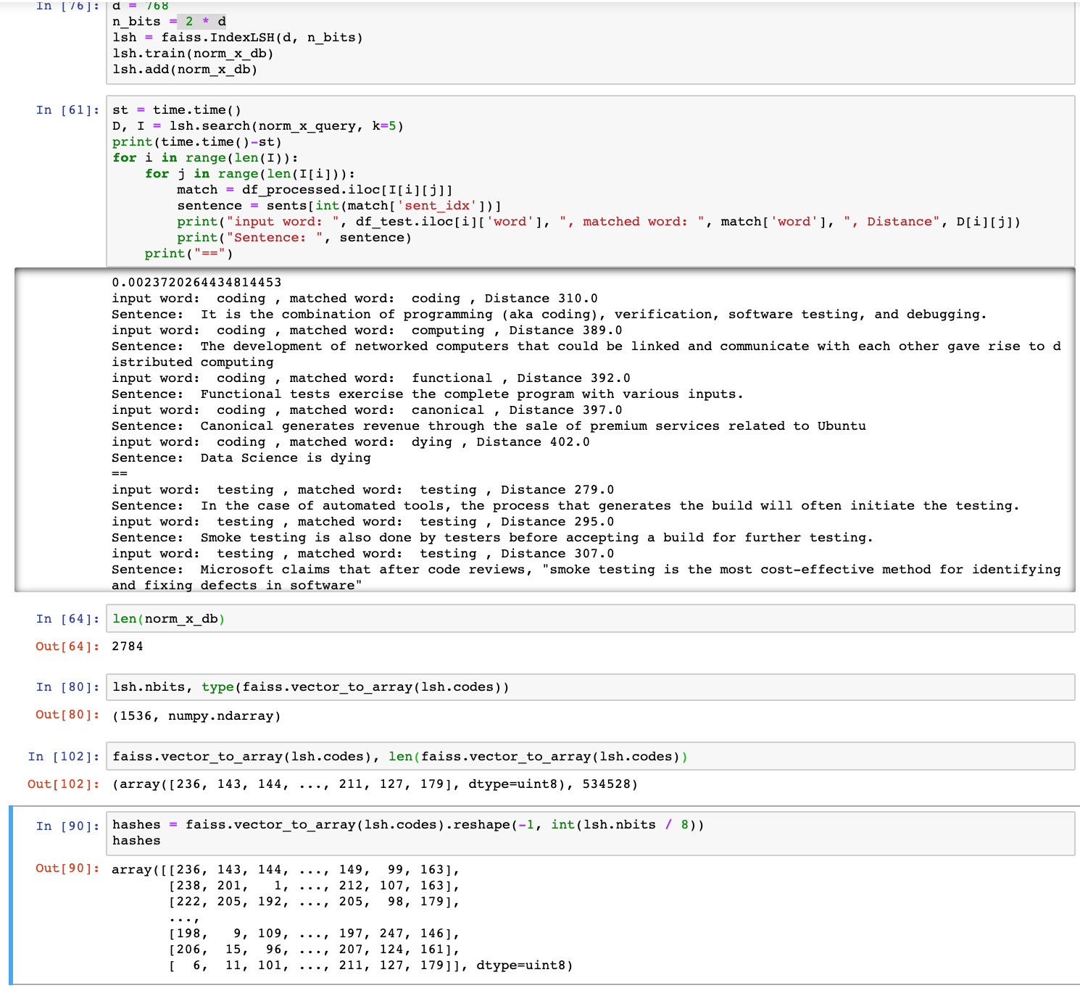Screen dimensions: 1080x988
Task: Click the hashes array row starting [198
Action: tap(314, 934)
